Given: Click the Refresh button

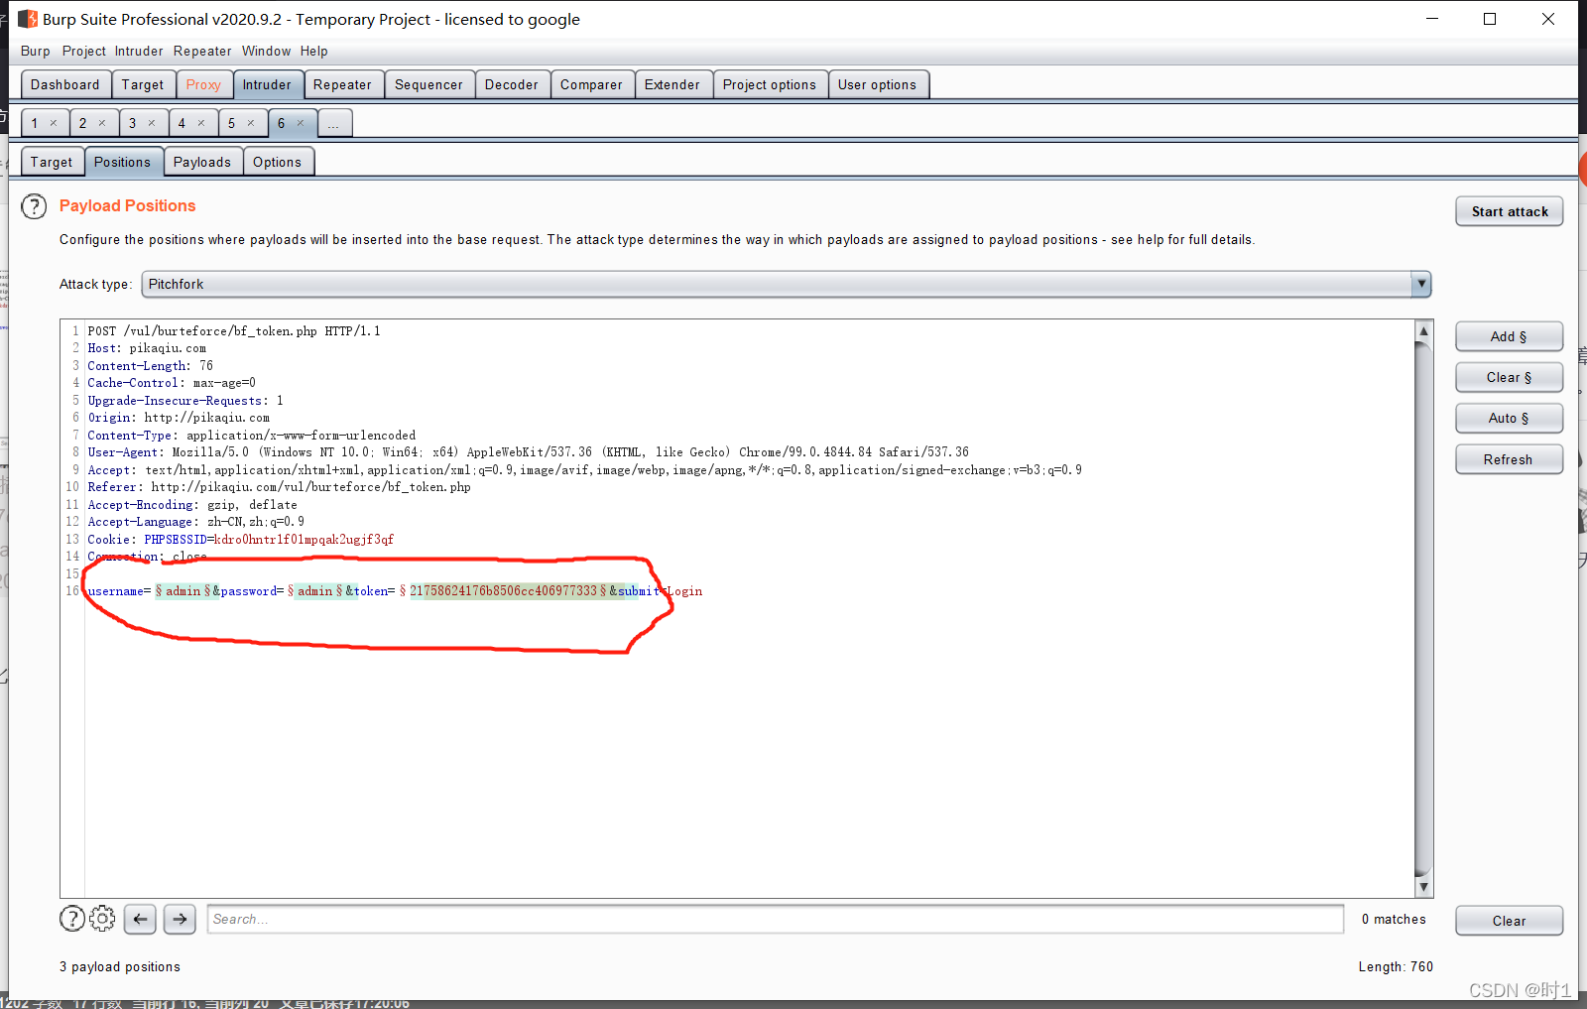Looking at the screenshot, I should [1510, 459].
